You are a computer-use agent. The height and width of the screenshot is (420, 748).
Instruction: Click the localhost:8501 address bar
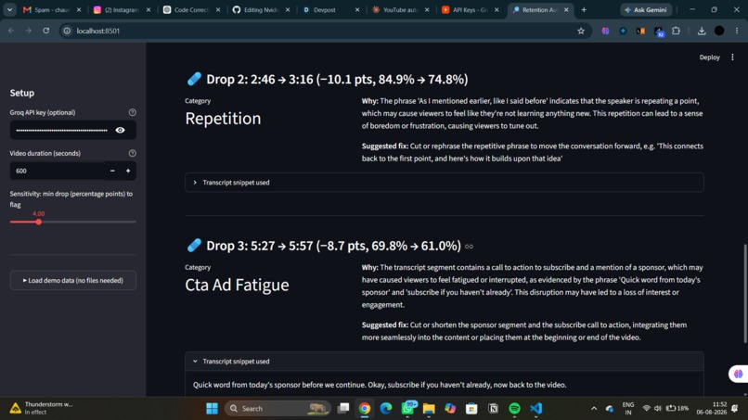(x=325, y=31)
